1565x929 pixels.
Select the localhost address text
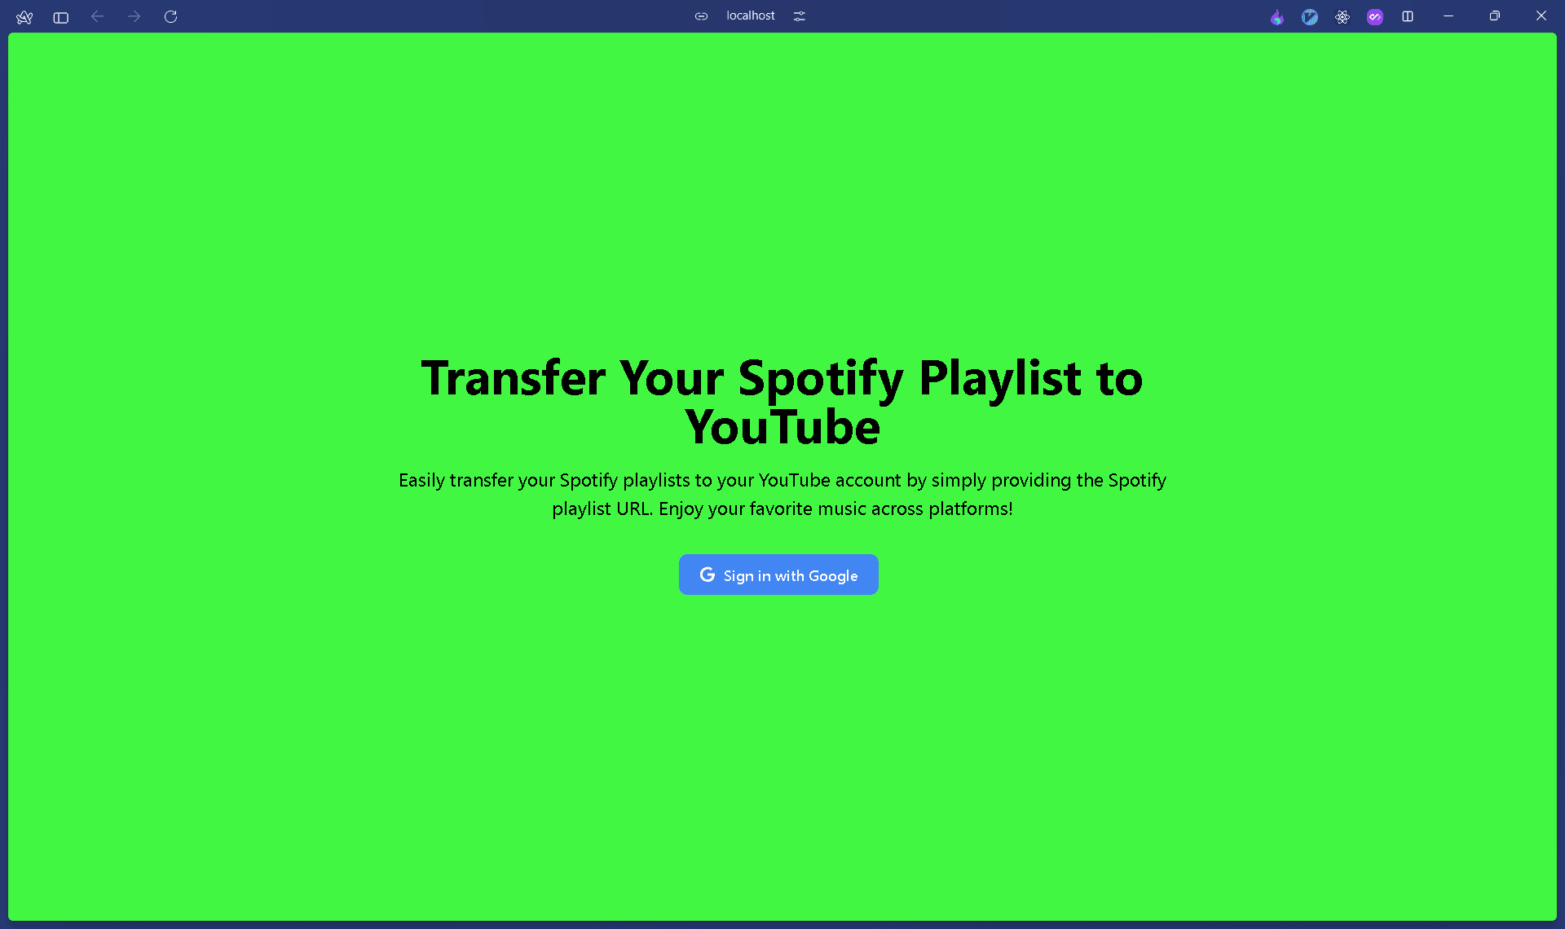tap(751, 15)
